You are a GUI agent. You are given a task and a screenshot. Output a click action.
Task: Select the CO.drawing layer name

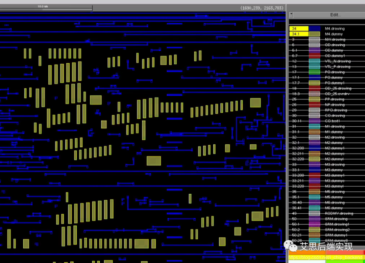point(335,116)
